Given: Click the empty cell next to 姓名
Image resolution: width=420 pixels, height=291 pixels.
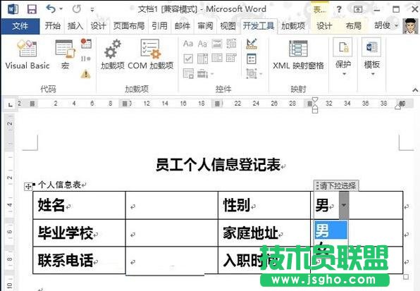Looking at the screenshot, I should (x=172, y=205).
